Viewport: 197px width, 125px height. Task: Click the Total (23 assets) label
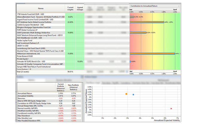click(23, 72)
